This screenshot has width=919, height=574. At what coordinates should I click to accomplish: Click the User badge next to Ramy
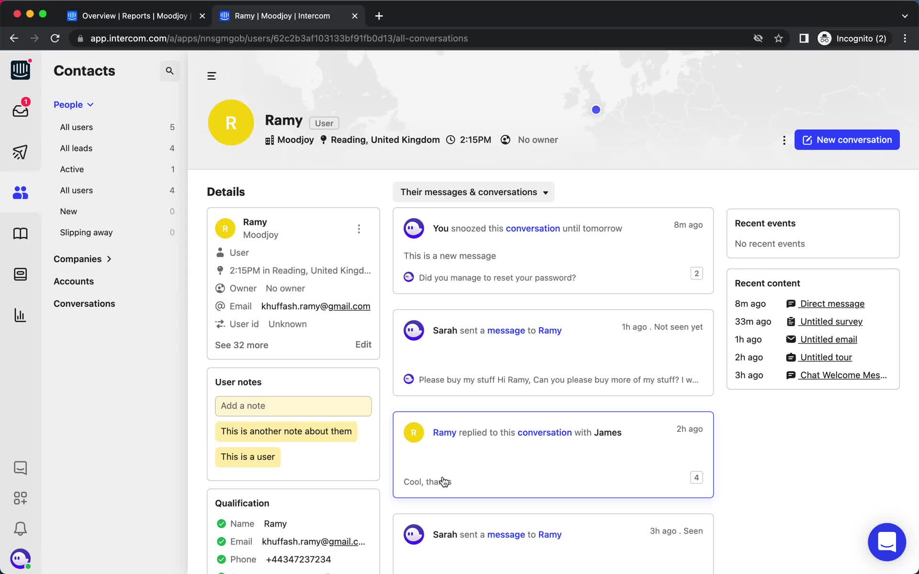324,123
